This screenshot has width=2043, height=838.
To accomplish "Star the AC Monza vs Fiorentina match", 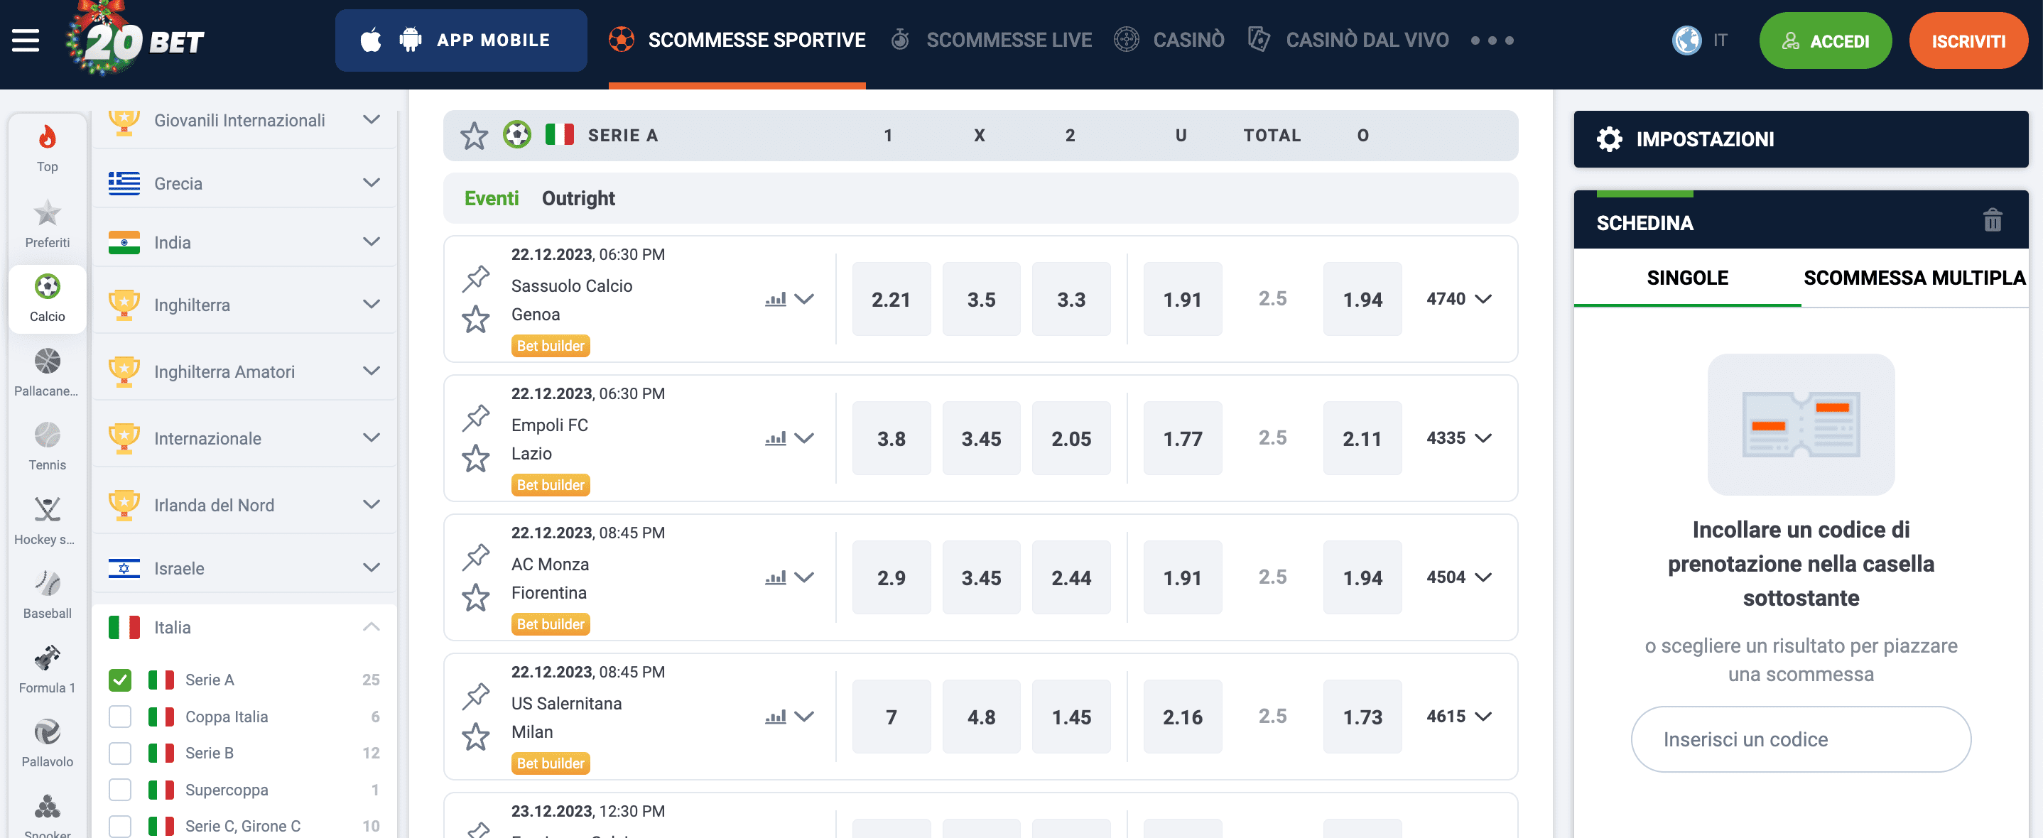I will (476, 598).
